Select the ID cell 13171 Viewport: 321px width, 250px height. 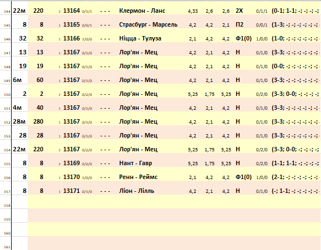point(72,191)
